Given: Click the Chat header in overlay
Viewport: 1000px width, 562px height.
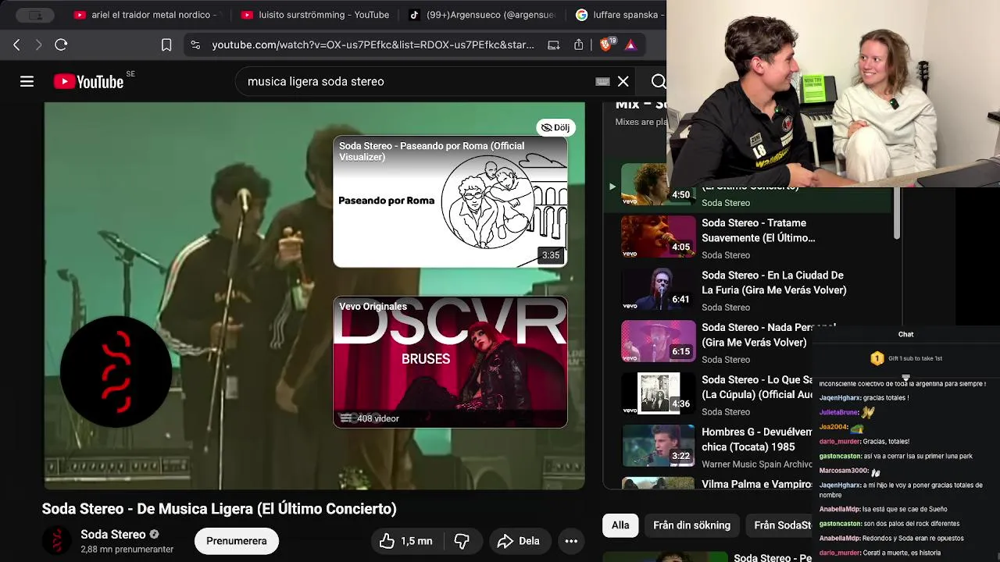Looking at the screenshot, I should (905, 334).
